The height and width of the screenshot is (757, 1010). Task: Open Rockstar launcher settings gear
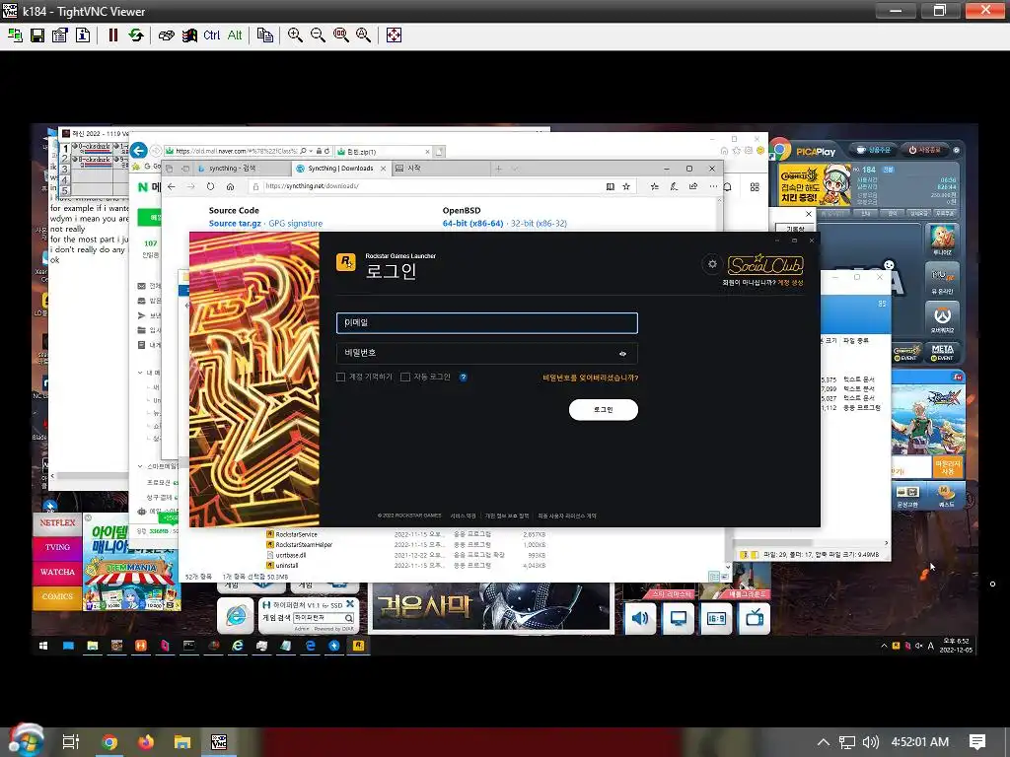click(712, 264)
